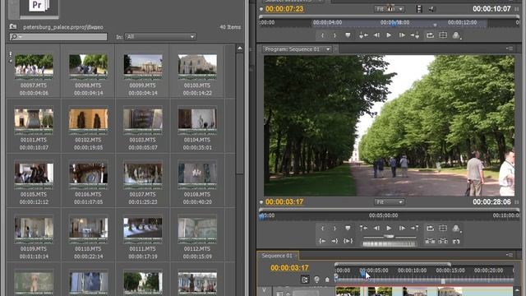Click the timeline zoom scroll bar
526x296 pixels.
point(393,265)
